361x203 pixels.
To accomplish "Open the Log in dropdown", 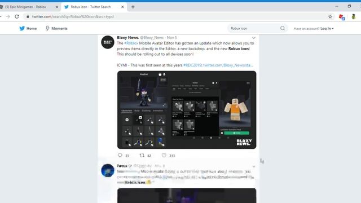I will coord(327,29).
